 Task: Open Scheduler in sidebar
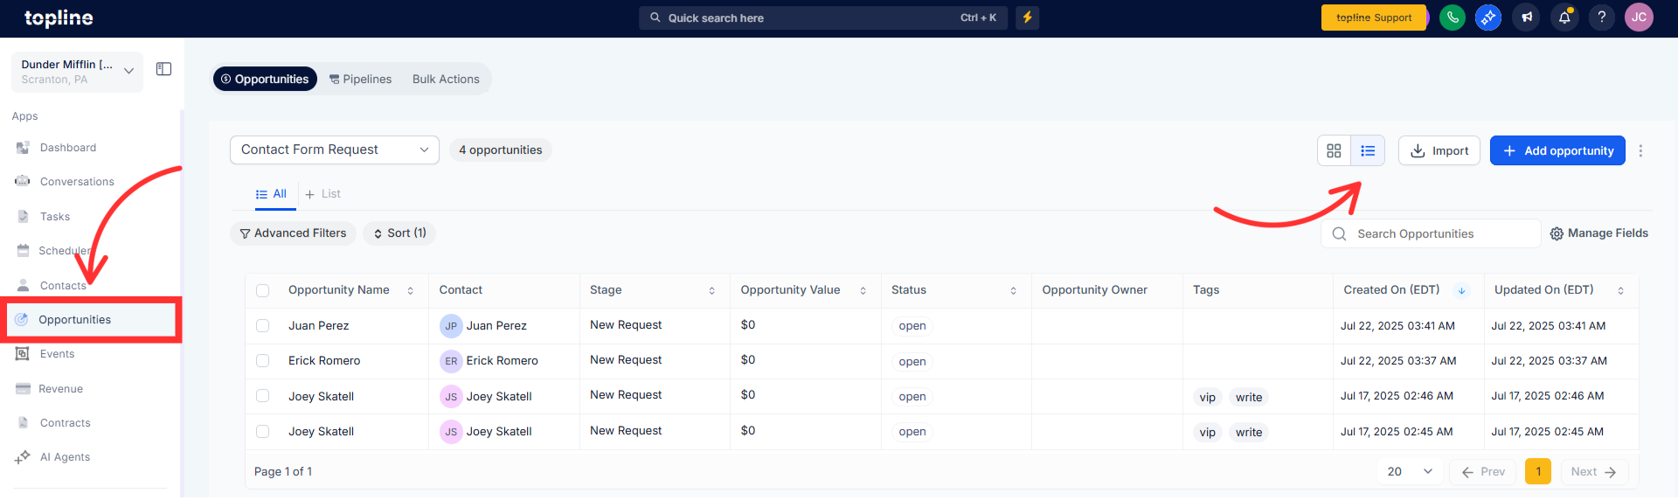65,251
